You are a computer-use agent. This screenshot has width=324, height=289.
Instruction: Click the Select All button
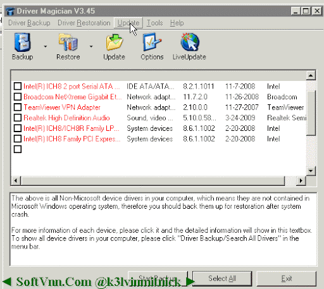tap(222, 278)
